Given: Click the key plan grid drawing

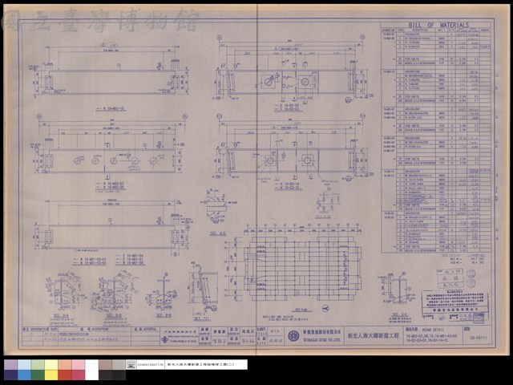Looking at the screenshot, I should point(302,268).
